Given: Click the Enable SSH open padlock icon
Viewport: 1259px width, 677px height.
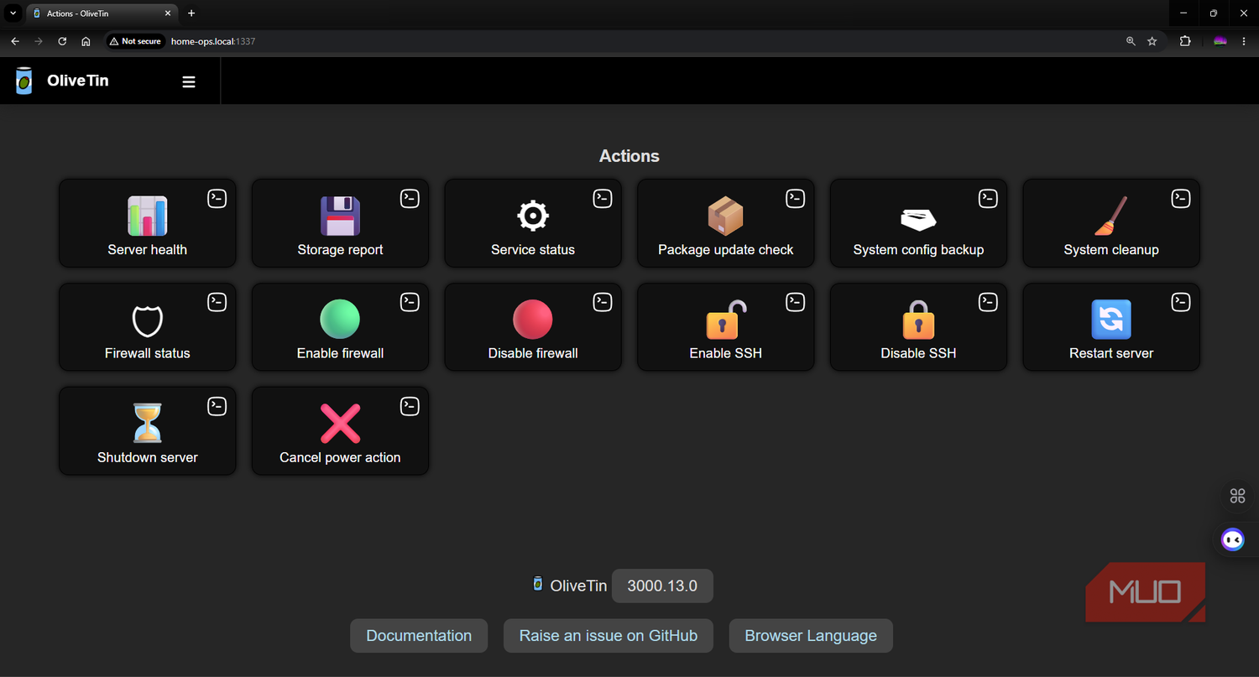Looking at the screenshot, I should (725, 320).
